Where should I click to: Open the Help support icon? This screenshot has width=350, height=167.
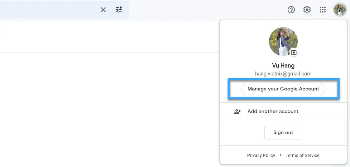pos(291,10)
